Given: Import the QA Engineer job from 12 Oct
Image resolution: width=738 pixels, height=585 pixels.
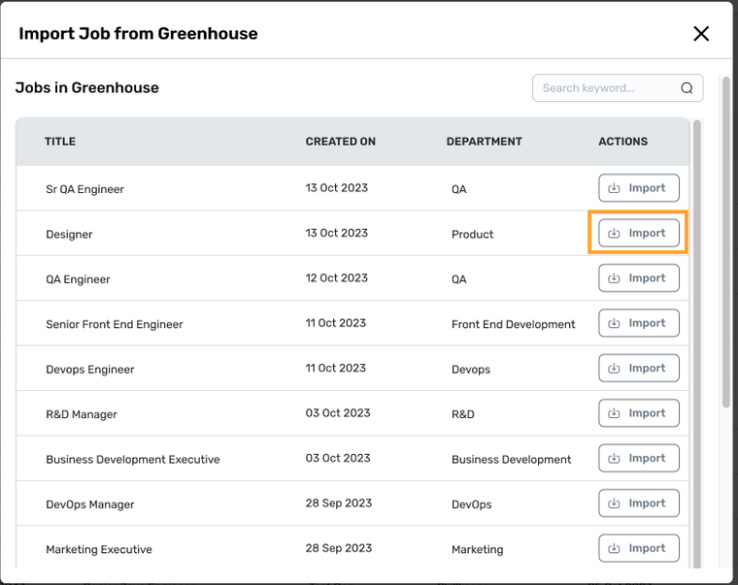Looking at the screenshot, I should coord(639,277).
